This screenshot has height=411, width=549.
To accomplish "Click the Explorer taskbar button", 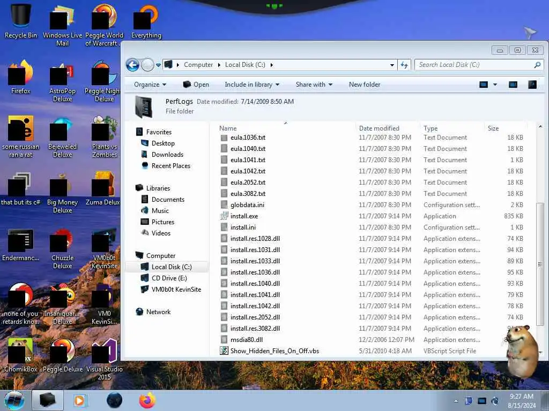I will [x=48, y=400].
